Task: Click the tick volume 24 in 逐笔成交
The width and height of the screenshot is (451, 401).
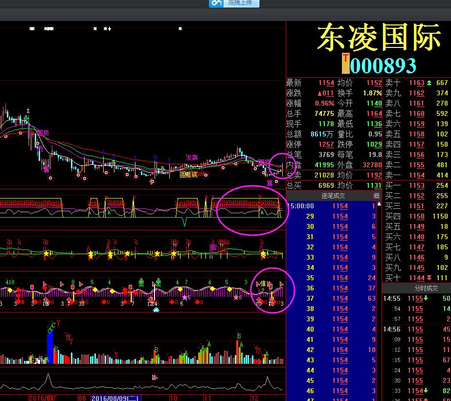Action: (x=372, y=278)
